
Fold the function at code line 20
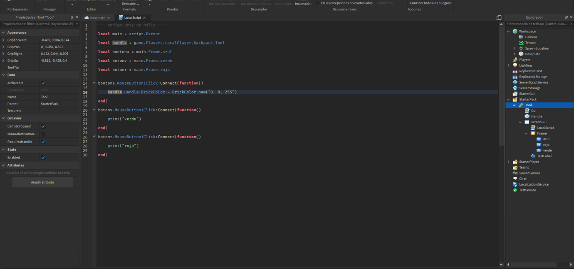pyautogui.click(x=94, y=110)
